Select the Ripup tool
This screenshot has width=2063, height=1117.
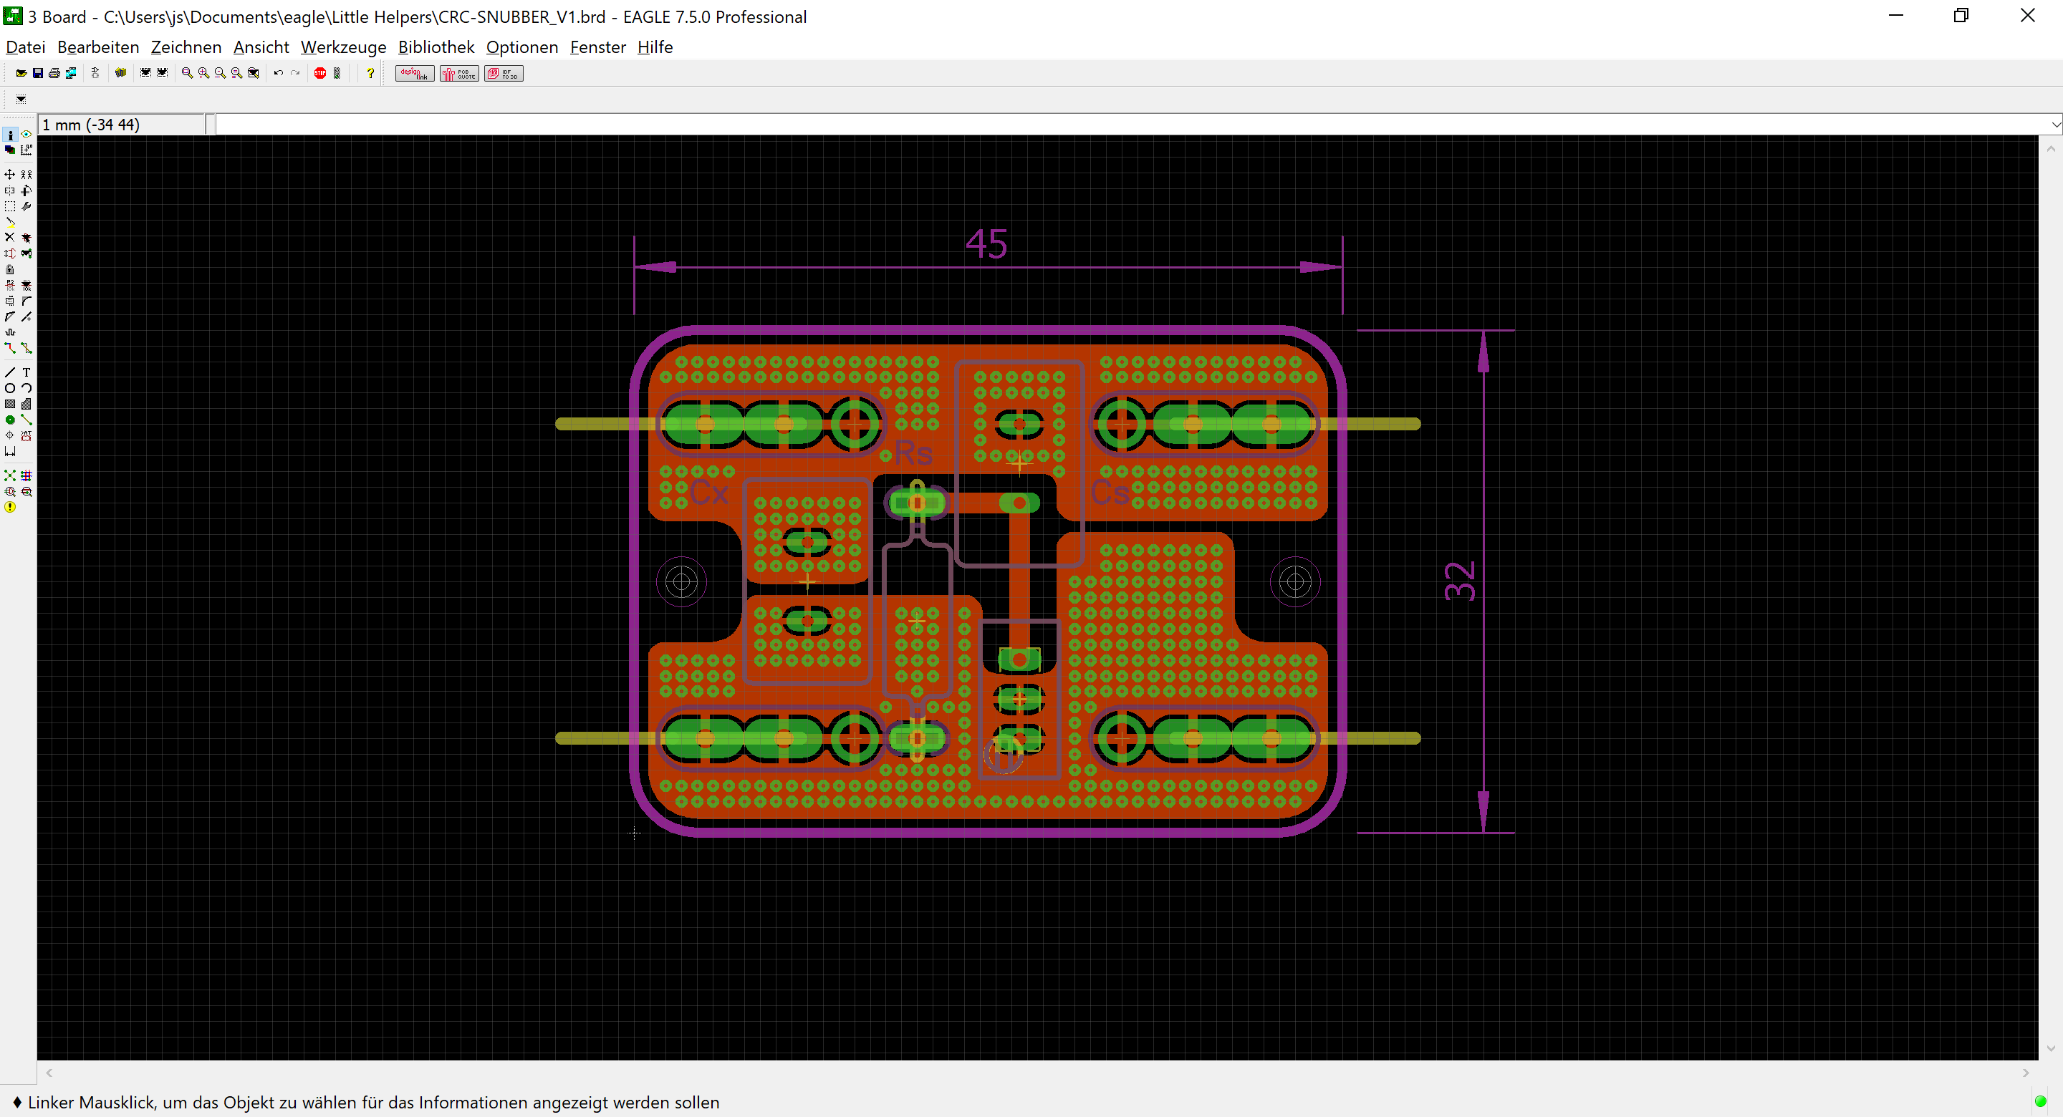point(27,348)
